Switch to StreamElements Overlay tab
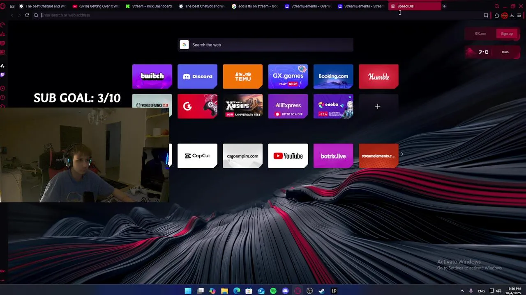The height and width of the screenshot is (295, 526). point(308,6)
